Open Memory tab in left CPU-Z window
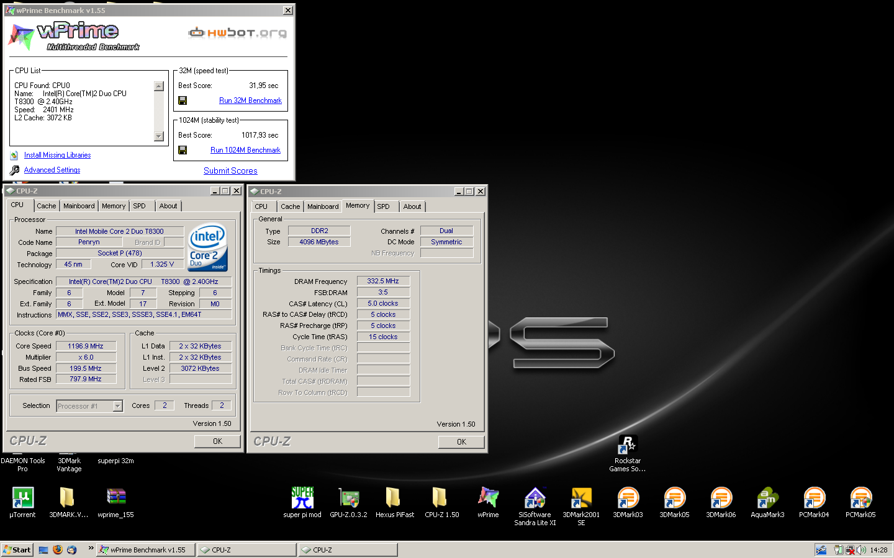This screenshot has height=558, width=894. (x=114, y=206)
